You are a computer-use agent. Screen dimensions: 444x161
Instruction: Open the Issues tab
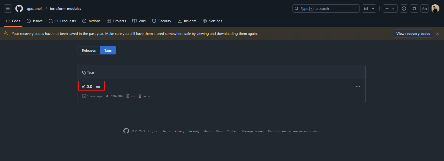(x=35, y=21)
